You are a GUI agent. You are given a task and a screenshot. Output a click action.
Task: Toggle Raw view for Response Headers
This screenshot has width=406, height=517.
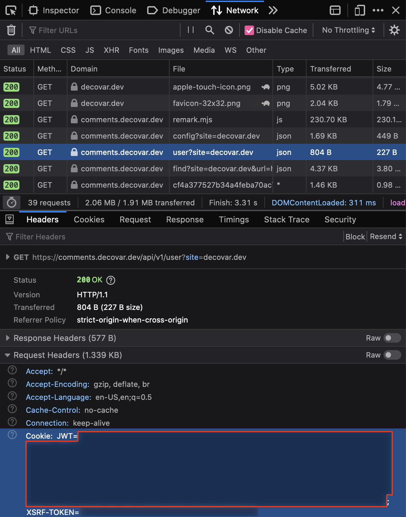click(x=392, y=338)
